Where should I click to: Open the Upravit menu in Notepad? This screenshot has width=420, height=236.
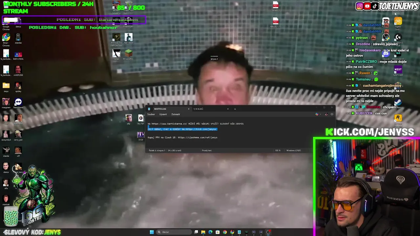(163, 114)
